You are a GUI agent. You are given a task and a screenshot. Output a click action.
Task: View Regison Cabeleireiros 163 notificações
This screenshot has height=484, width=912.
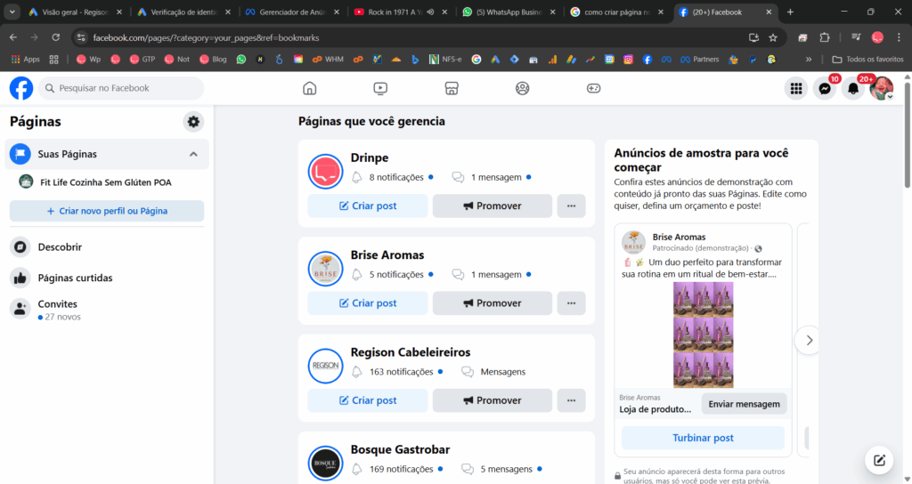397,372
